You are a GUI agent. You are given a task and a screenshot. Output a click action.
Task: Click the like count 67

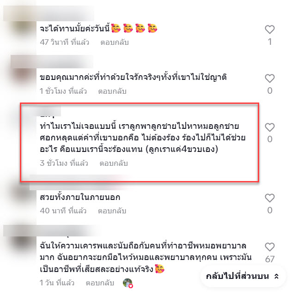(x=270, y=259)
